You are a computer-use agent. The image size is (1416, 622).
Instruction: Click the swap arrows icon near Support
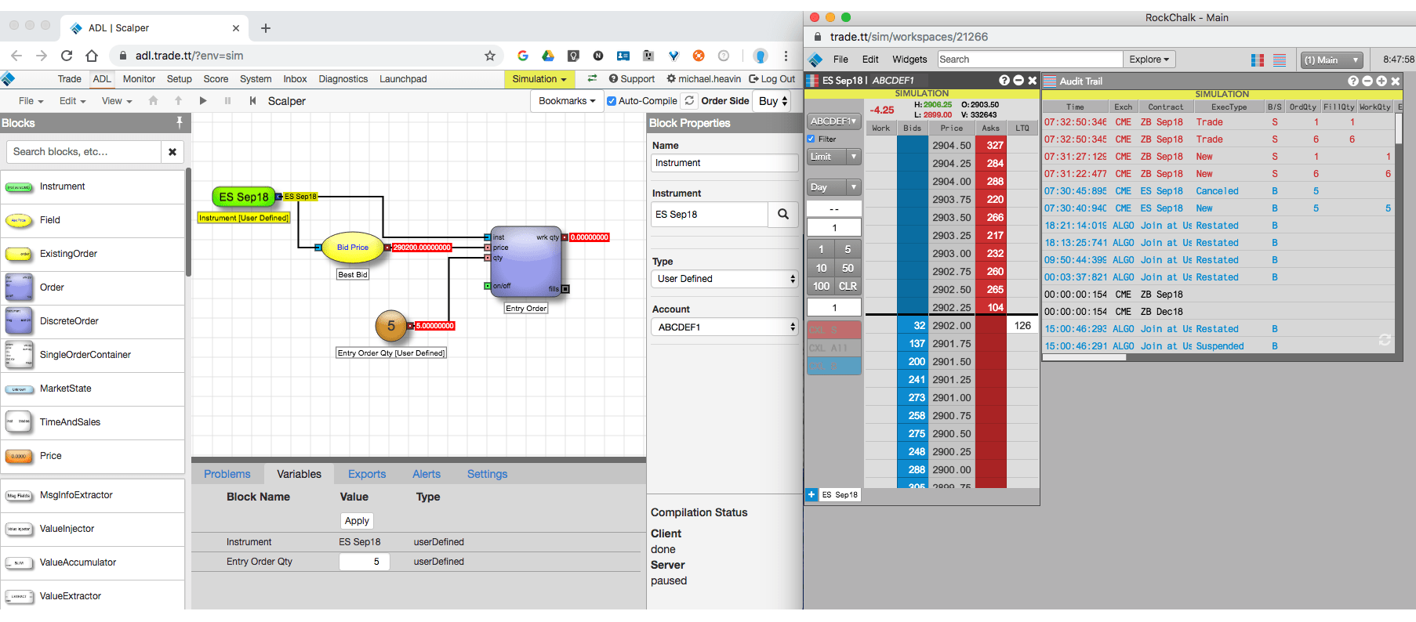click(x=592, y=78)
